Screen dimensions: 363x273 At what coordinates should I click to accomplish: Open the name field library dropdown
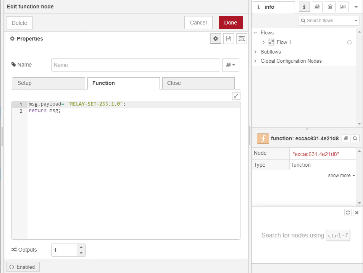pos(231,65)
